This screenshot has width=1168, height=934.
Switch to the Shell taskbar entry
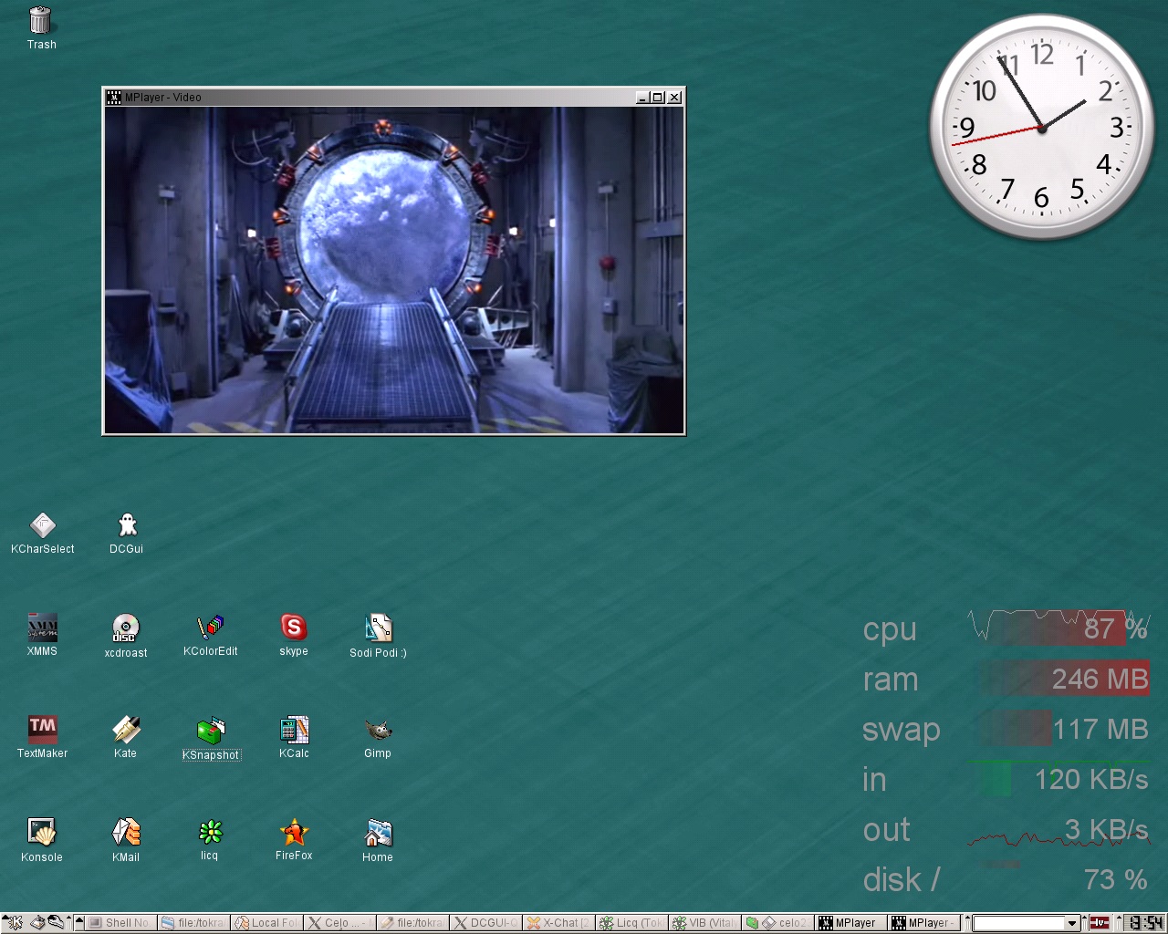(x=120, y=923)
